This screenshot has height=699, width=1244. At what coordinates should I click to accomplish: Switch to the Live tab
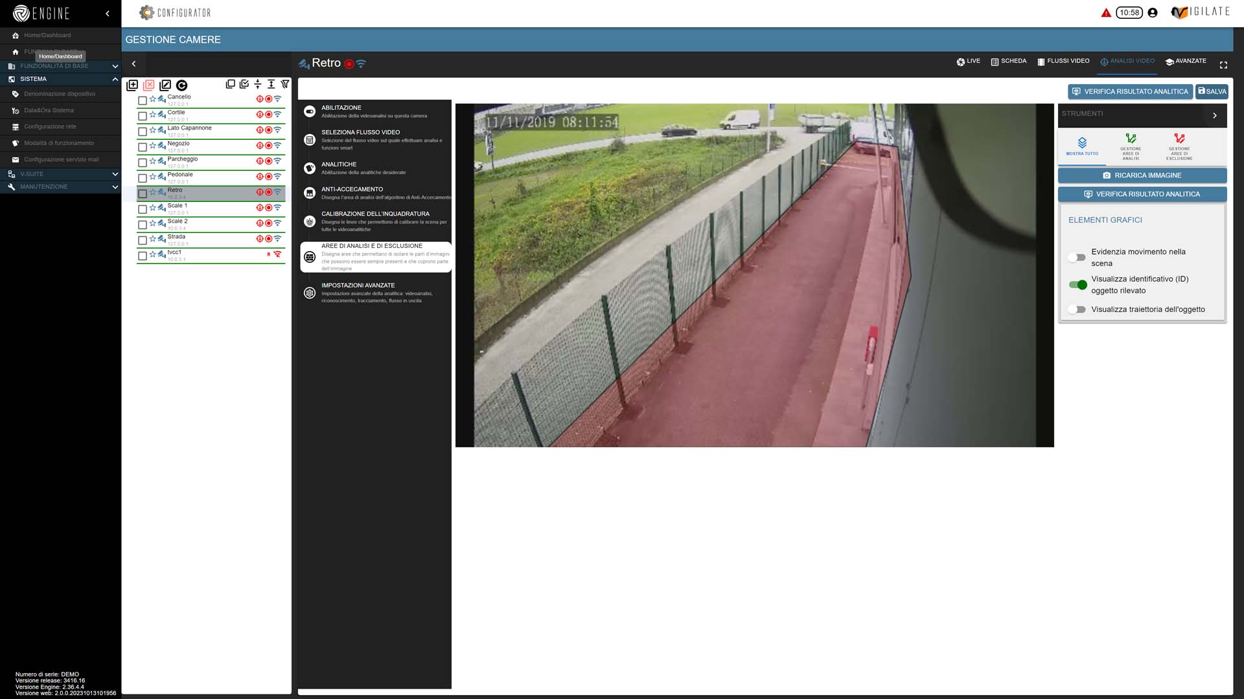968,61
